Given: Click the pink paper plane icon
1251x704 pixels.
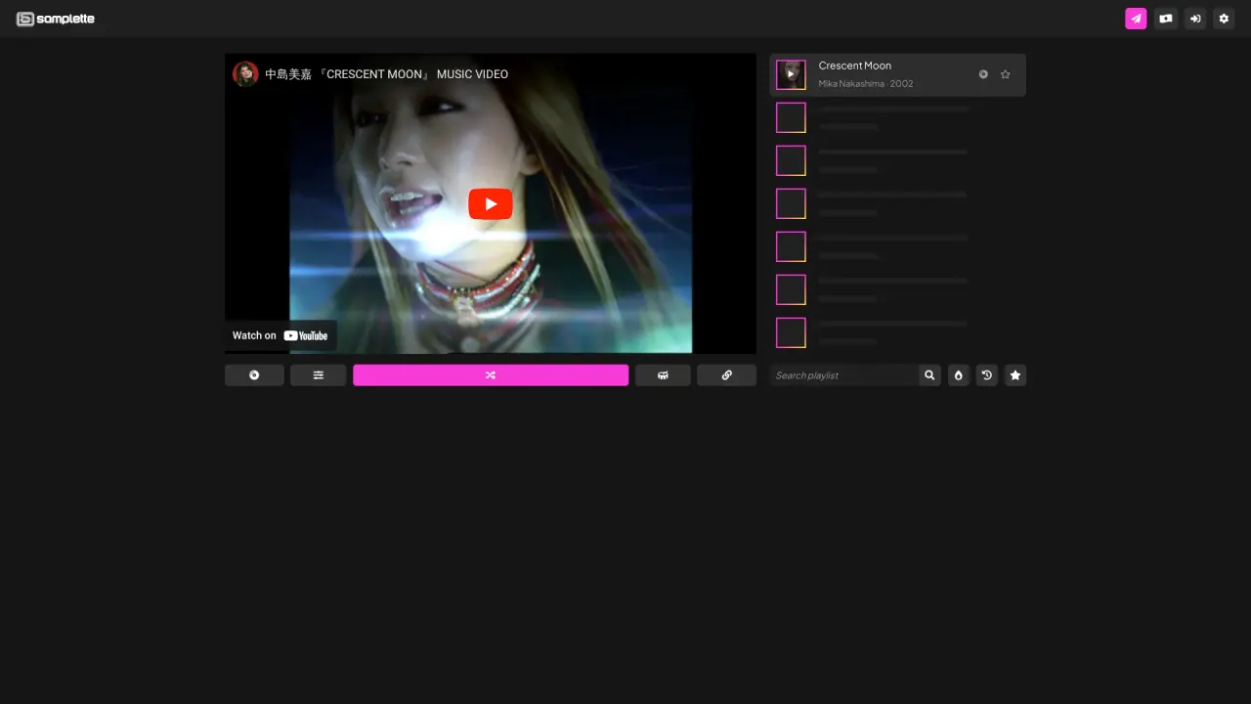Looking at the screenshot, I should (x=1136, y=19).
